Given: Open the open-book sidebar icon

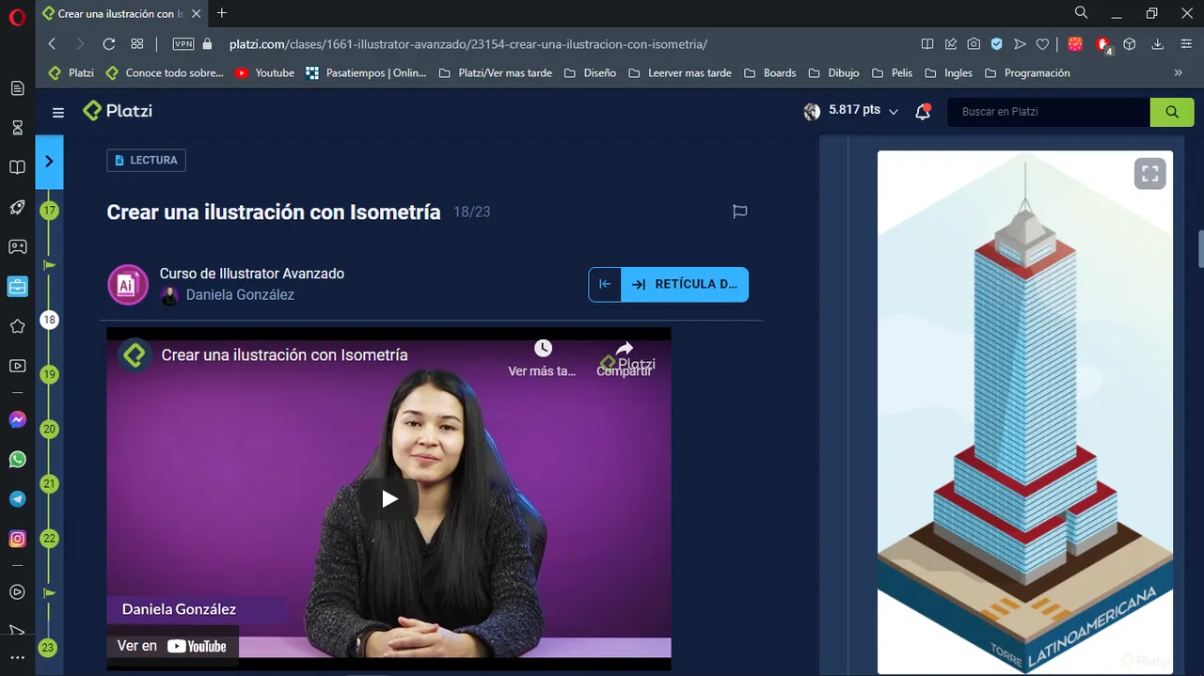Looking at the screenshot, I should point(17,167).
